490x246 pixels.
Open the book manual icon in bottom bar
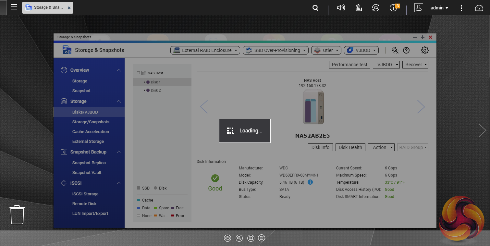tap(250, 238)
